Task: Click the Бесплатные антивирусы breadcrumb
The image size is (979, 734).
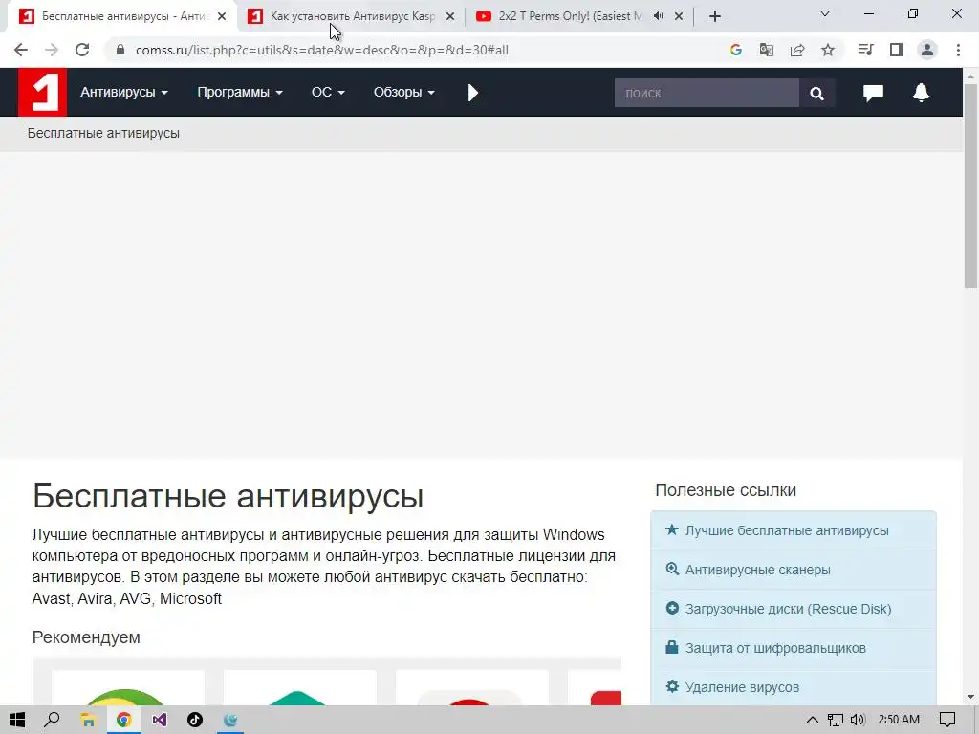Action: pos(103,133)
